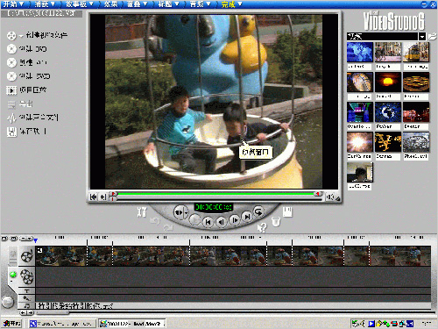
Task: Toggle the speaker volume icon on preview
Action: pos(330,197)
